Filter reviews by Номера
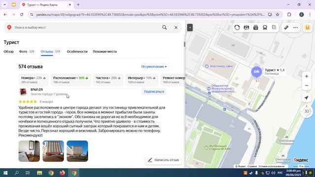 click(33, 80)
